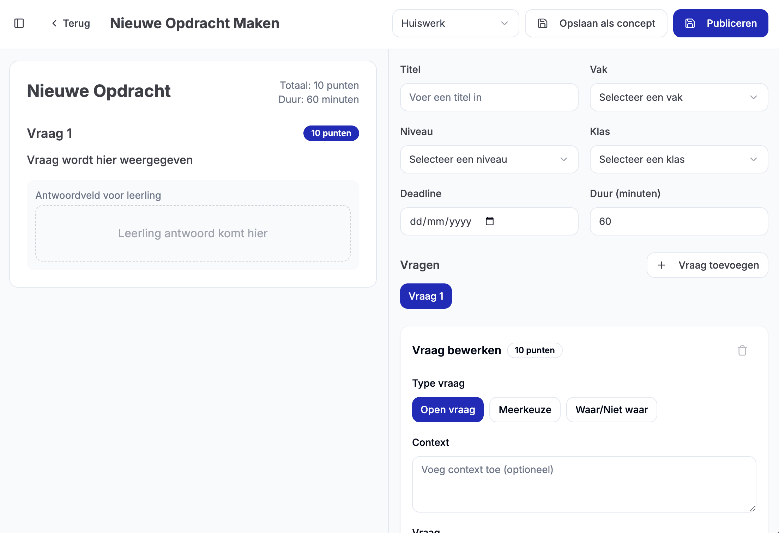Click the Vraag wordt hier weergegeven text
This screenshot has width=779, height=533.
110,160
